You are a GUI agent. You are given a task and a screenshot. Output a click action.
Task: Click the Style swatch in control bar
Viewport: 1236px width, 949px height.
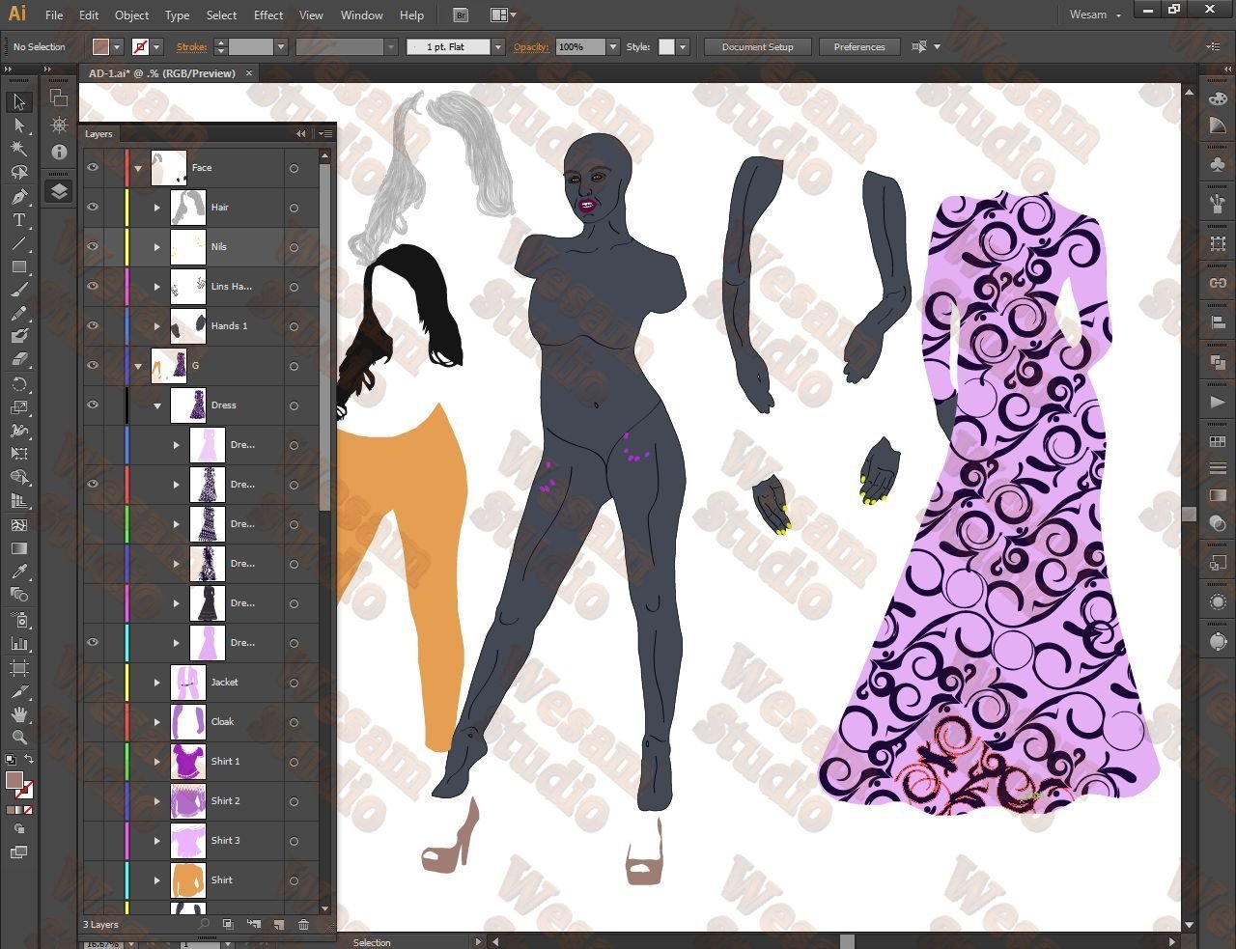(x=666, y=46)
